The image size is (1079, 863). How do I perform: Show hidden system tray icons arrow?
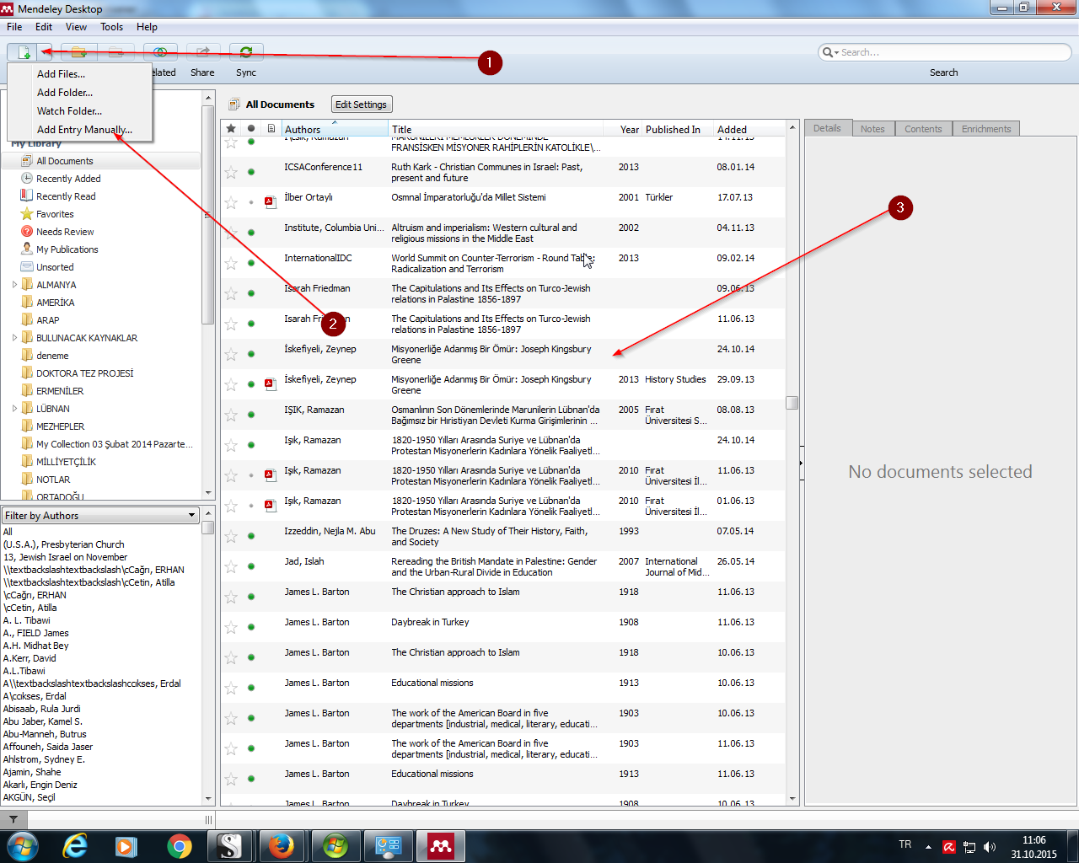pyautogui.click(x=928, y=847)
